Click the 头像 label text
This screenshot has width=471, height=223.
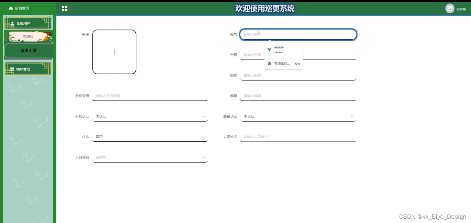[85, 34]
